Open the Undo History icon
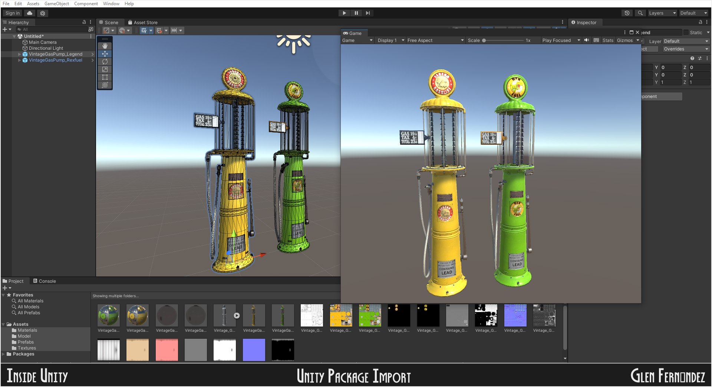Image resolution: width=712 pixels, height=387 pixels. coord(627,13)
